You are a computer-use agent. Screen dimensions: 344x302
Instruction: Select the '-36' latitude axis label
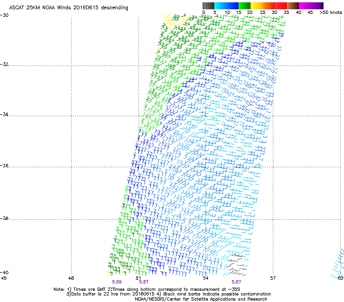pyautogui.click(x=4, y=165)
